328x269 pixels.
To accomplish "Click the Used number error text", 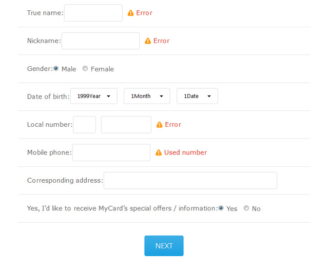I will 185,152.
